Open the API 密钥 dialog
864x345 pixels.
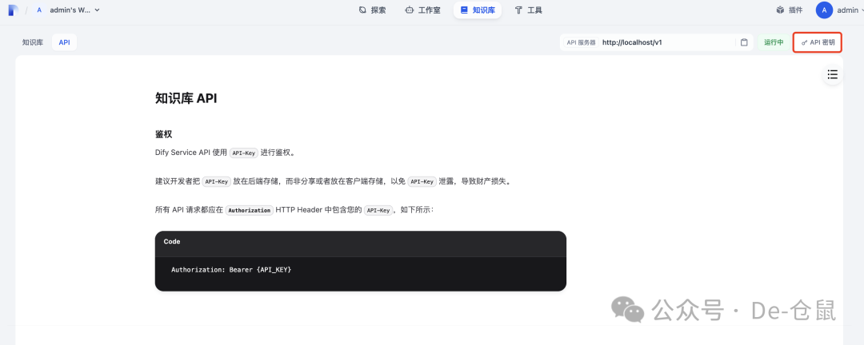coord(818,42)
